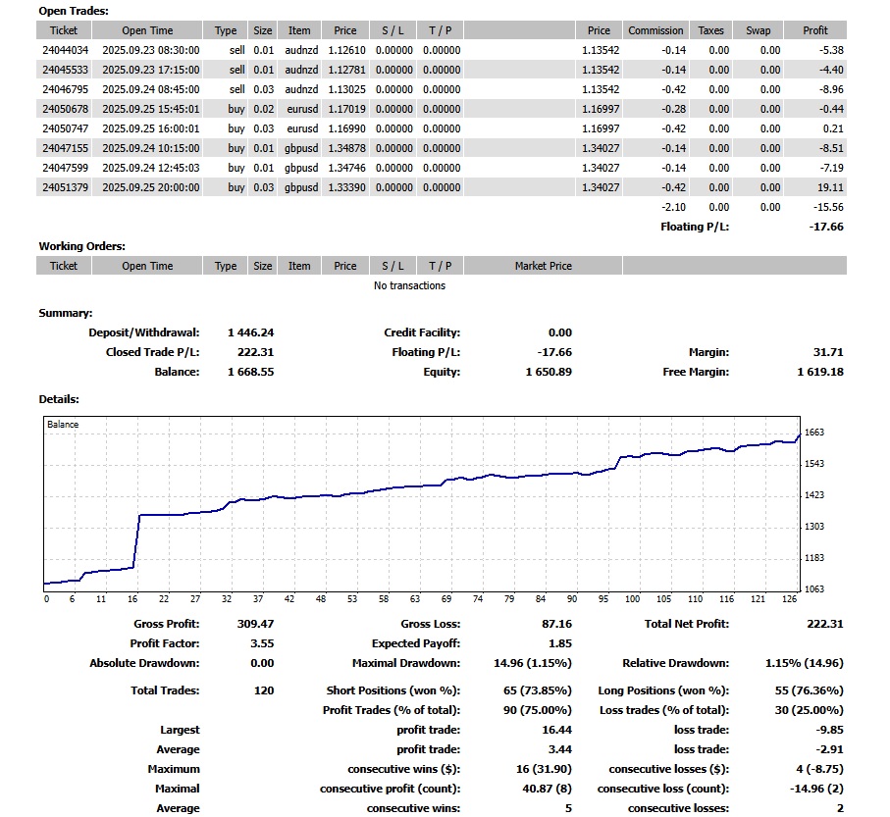
Task: Click the Profit column header
Action: 814,30
